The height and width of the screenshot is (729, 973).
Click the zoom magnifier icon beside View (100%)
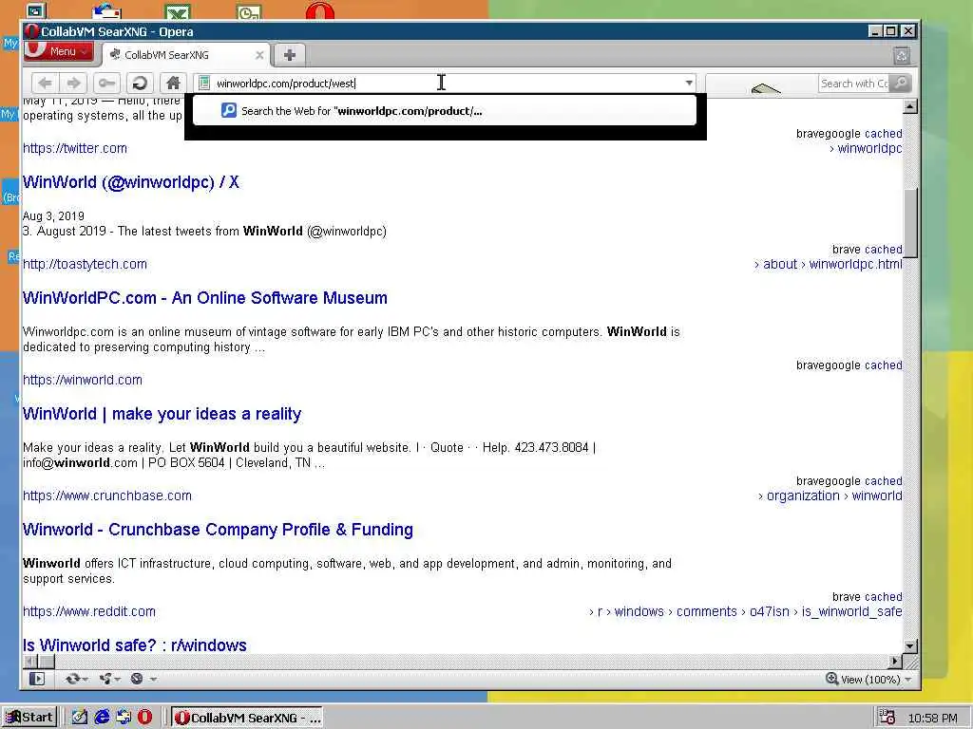(x=831, y=679)
